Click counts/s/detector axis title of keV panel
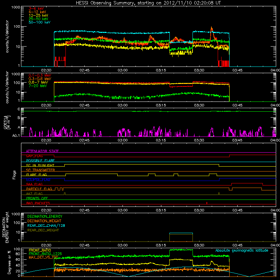Image resolution: width=280 pixels, height=280 pixels. 7,36
